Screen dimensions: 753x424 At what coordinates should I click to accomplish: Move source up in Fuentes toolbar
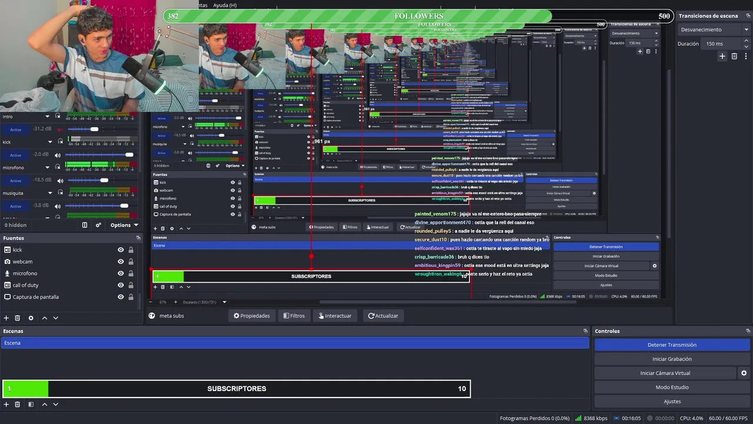(44, 318)
